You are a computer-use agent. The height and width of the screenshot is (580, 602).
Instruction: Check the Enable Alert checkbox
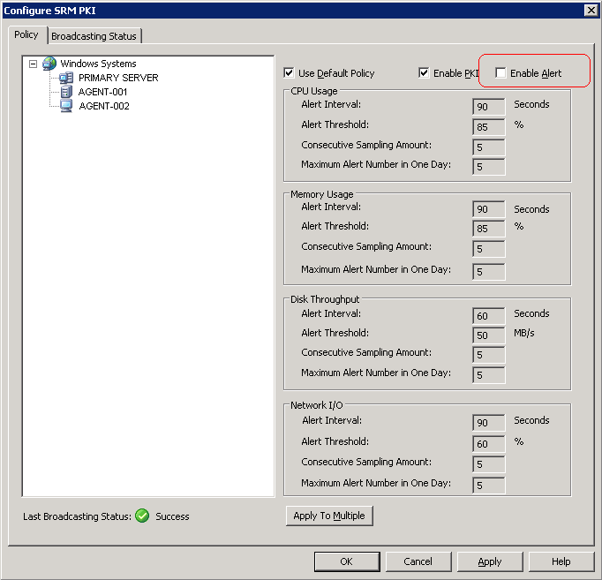(x=500, y=72)
